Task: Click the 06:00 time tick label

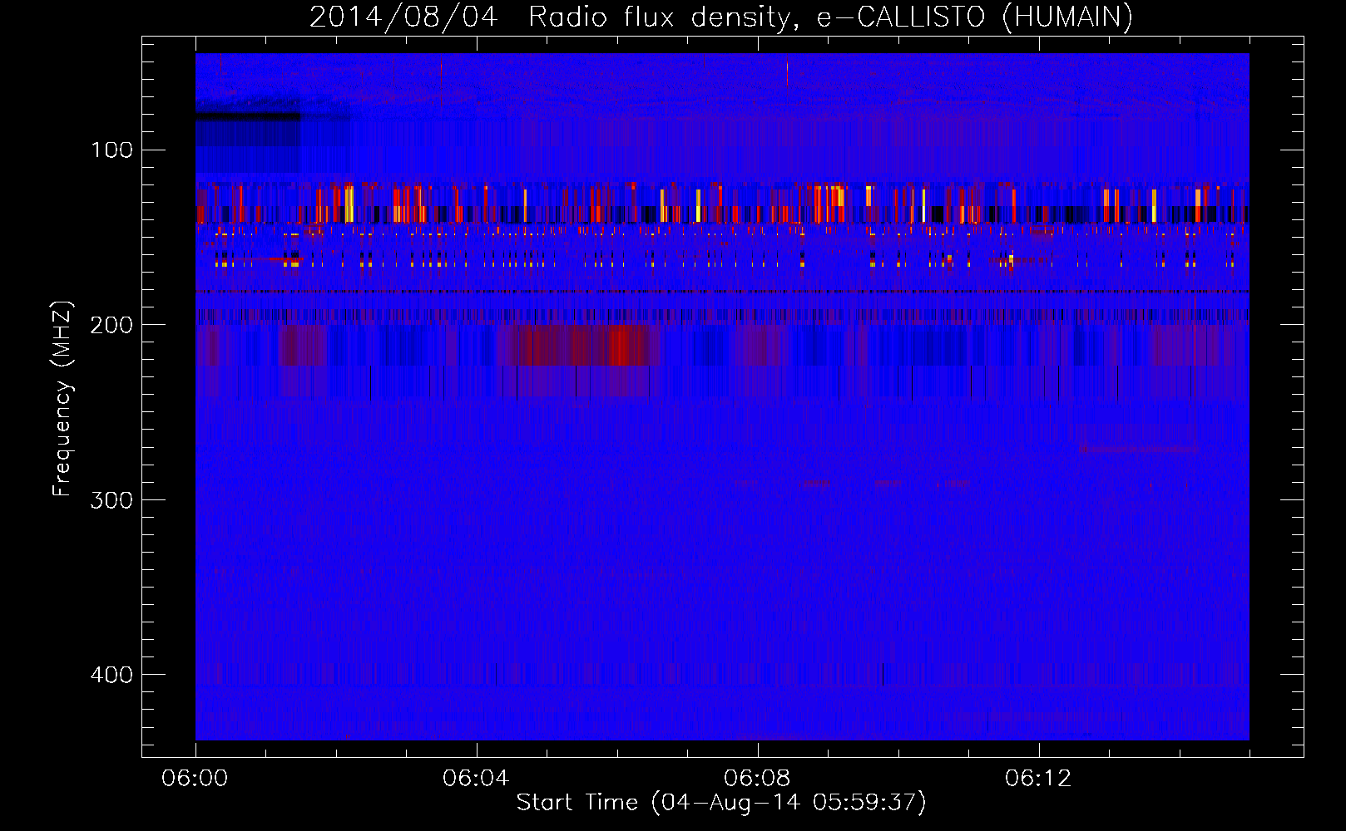Action: coord(195,779)
